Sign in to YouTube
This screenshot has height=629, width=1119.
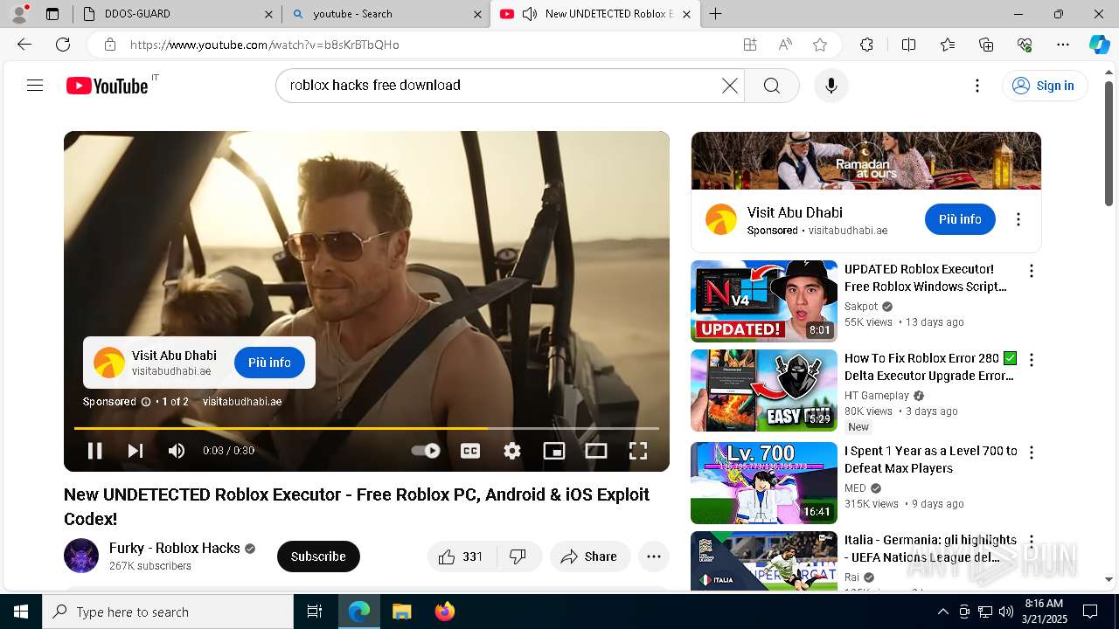coord(1044,86)
